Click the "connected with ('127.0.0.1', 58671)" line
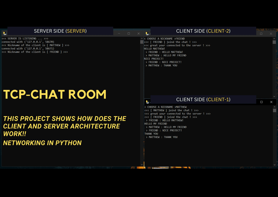 click(x=28, y=48)
